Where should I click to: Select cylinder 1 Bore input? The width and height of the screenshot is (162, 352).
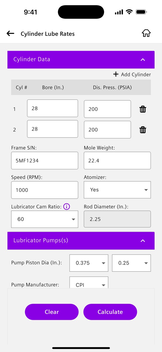coord(53,108)
